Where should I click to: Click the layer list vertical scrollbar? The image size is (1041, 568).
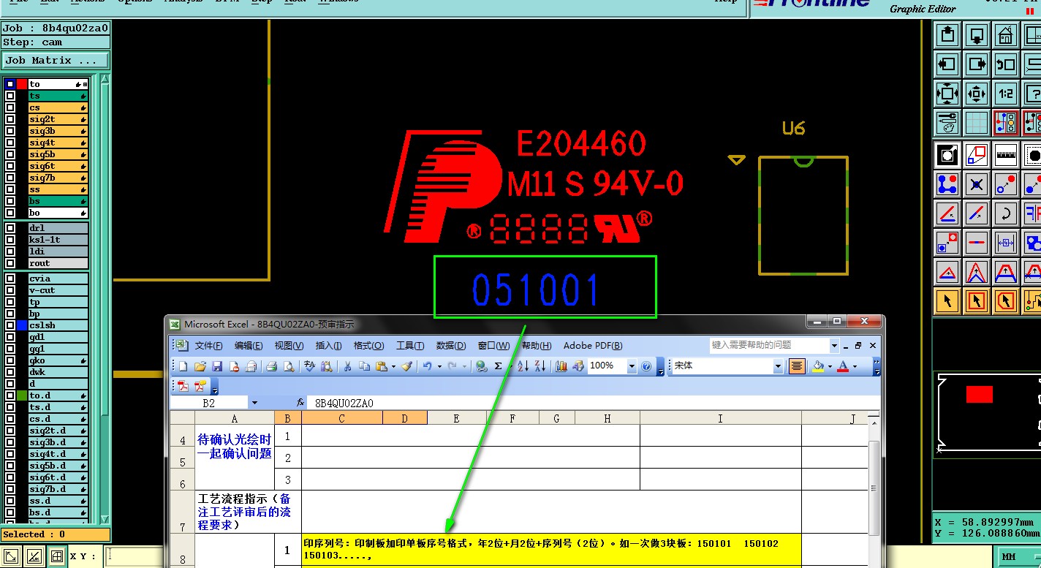[x=105, y=298]
